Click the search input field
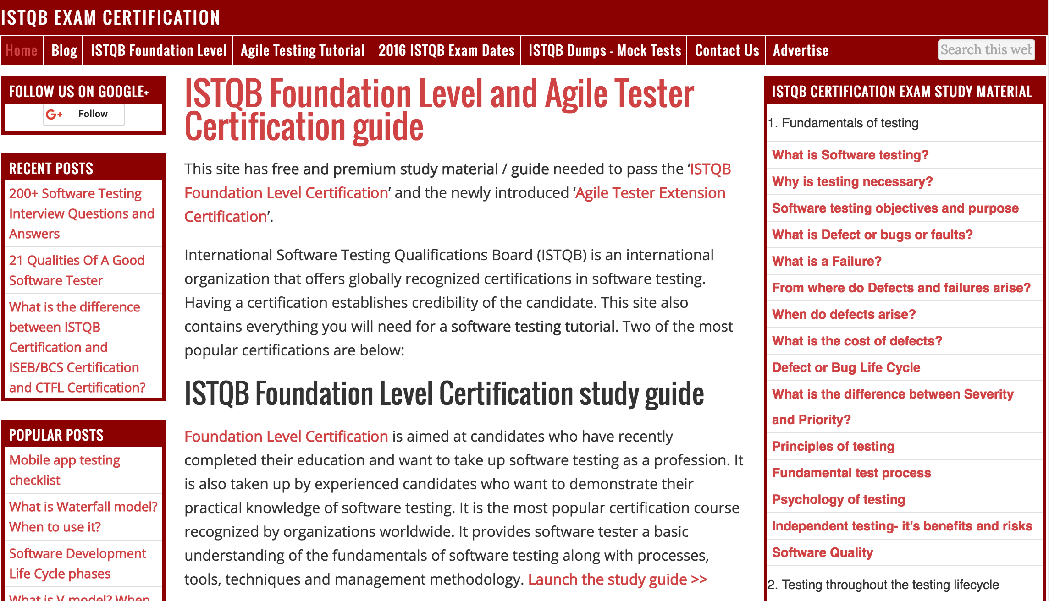 (x=987, y=49)
